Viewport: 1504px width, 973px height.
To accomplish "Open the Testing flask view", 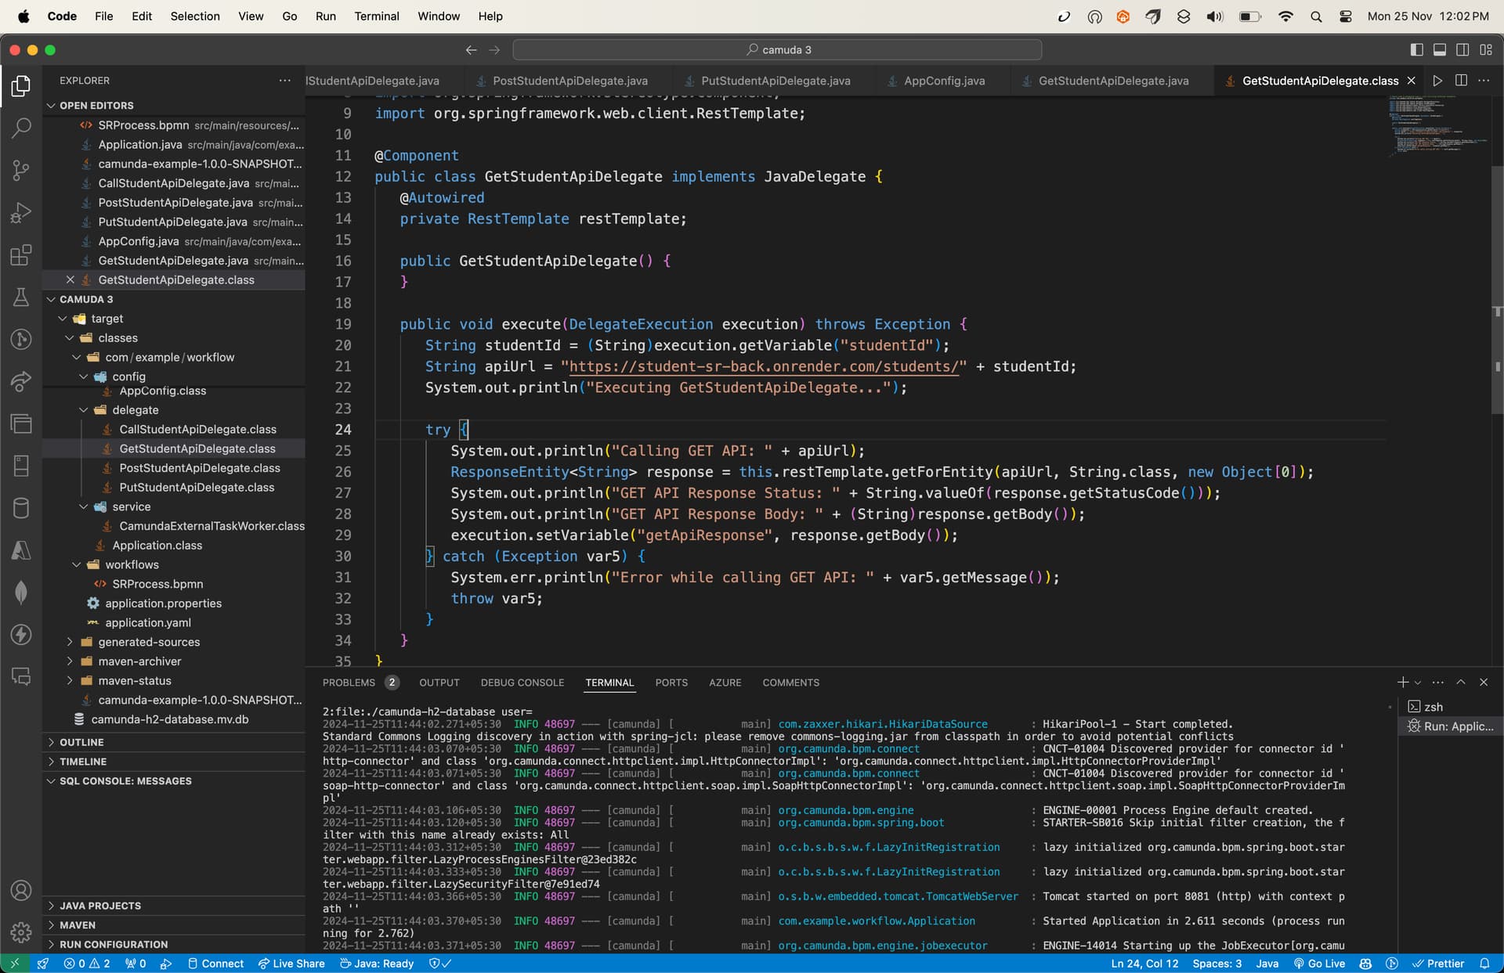I will coord(21,297).
